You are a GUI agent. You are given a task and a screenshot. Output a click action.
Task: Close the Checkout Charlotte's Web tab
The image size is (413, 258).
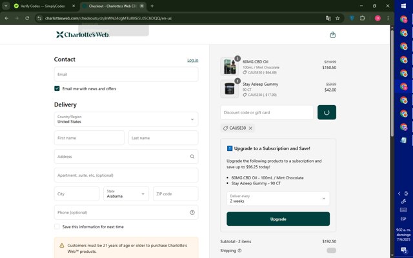pyautogui.click(x=142, y=6)
